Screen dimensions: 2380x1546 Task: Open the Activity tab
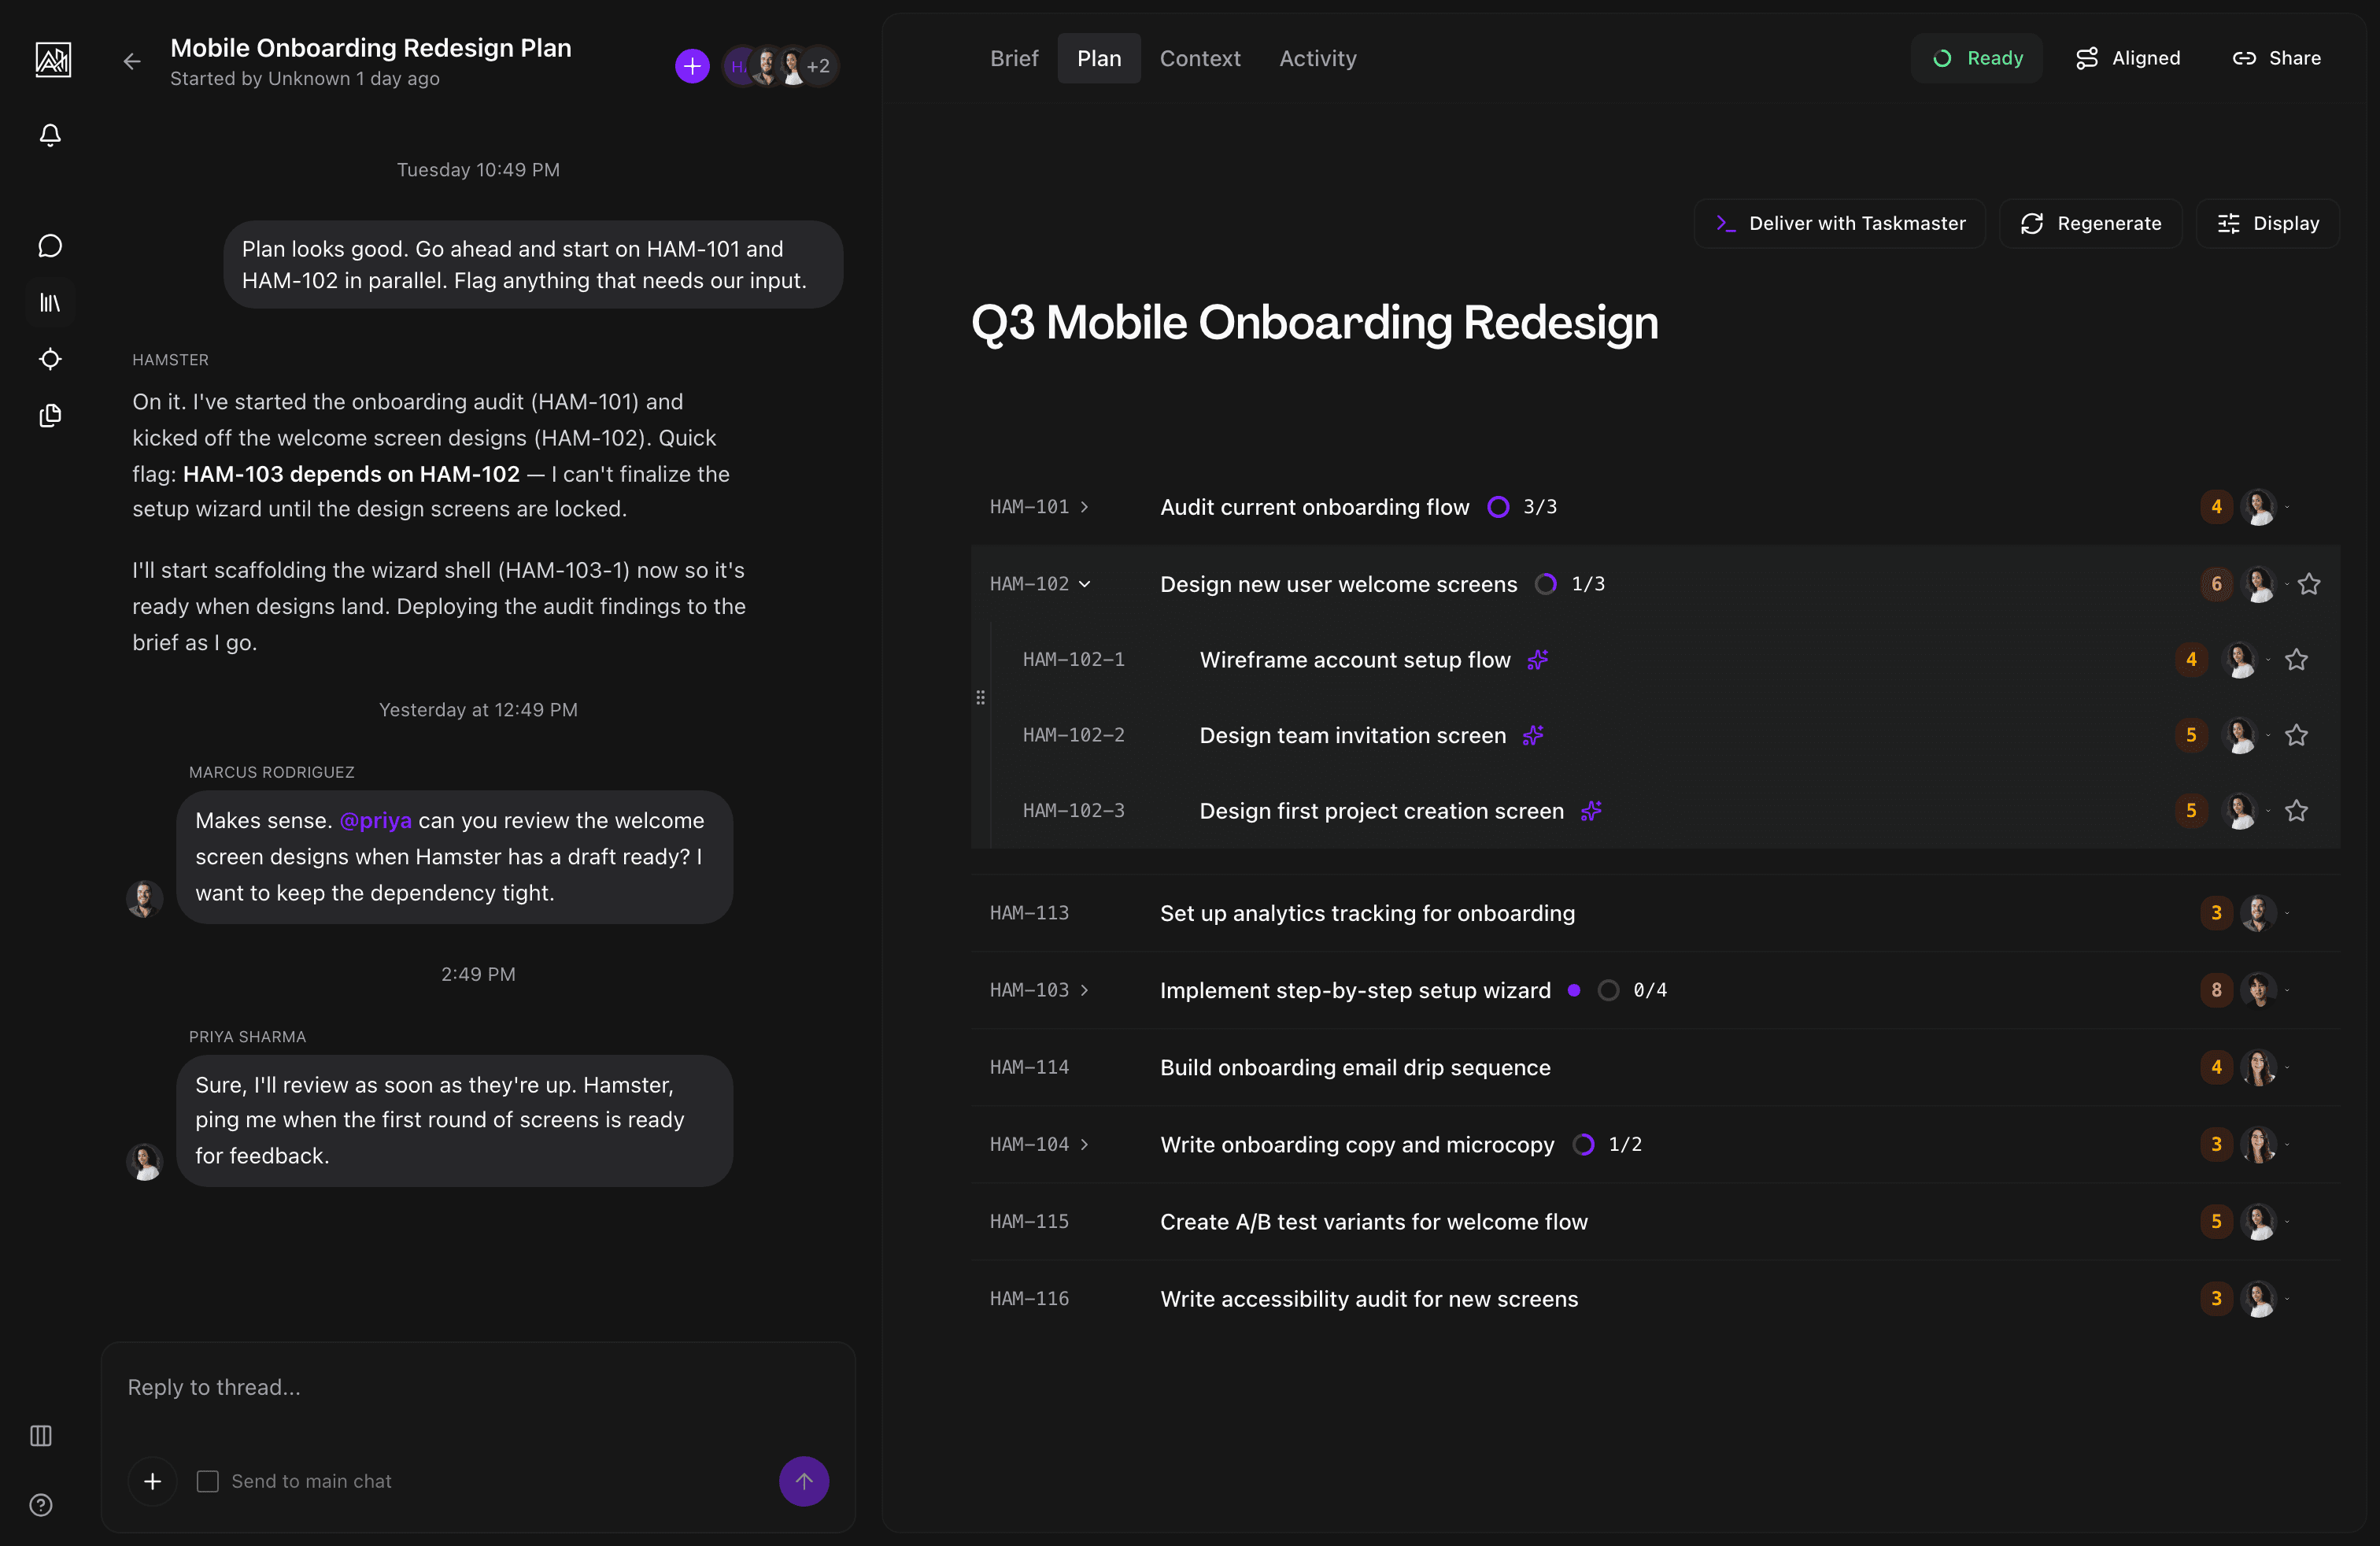click(x=1317, y=58)
